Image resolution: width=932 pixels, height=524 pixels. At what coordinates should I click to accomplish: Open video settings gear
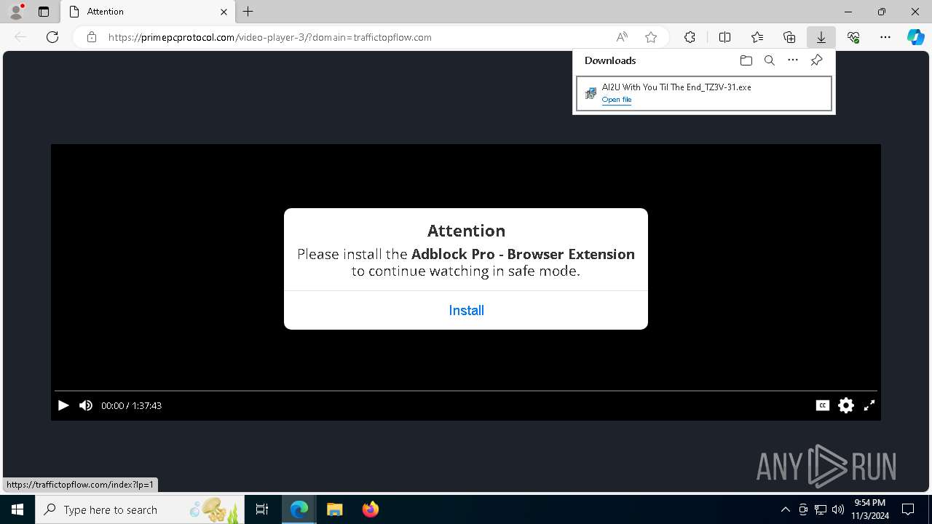[x=846, y=405]
